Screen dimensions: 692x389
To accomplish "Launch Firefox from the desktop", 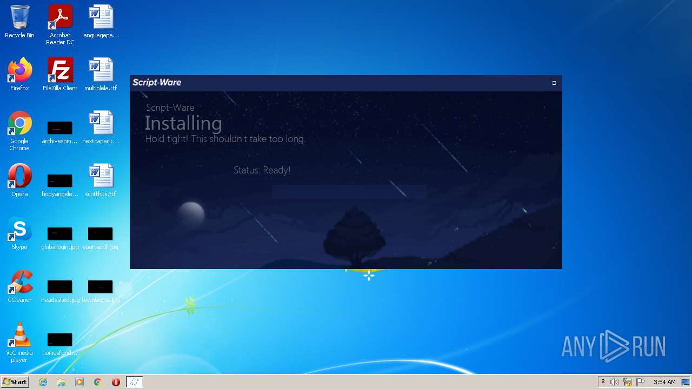I will pos(19,75).
